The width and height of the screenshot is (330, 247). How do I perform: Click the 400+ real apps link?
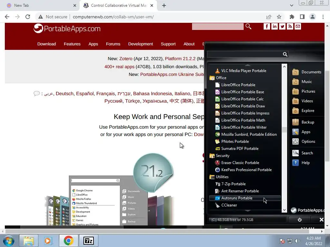(x=119, y=67)
